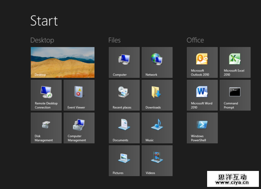The height and width of the screenshot is (189, 261).
Task: Open the Disk Management tile
Action: point(46,128)
